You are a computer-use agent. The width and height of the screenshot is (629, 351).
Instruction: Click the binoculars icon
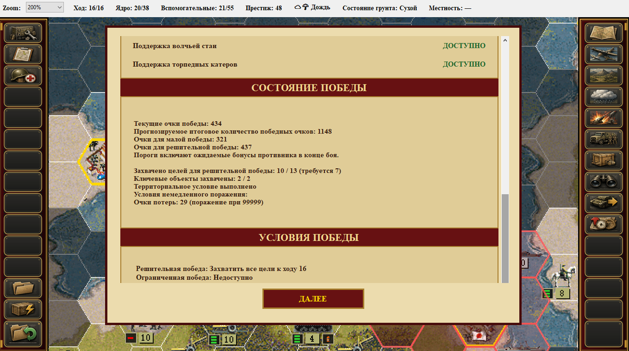tap(603, 182)
